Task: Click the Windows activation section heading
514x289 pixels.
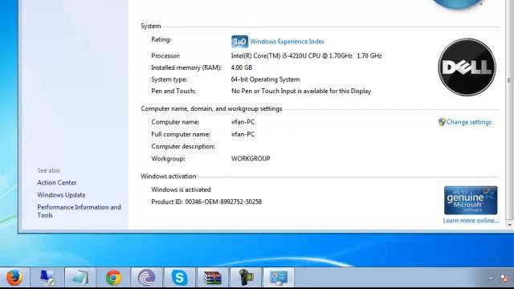Action: pyautogui.click(x=169, y=177)
